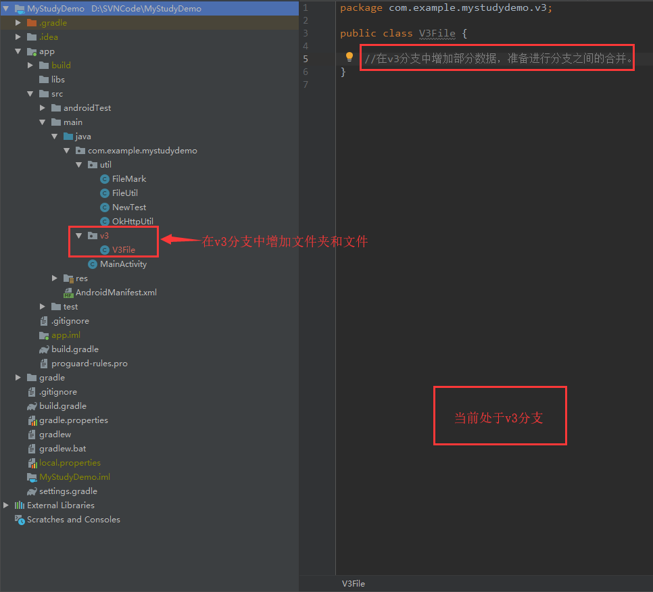Viewport: 653px width, 592px height.
Task: Collapse the MyStudyDemo project root arrow
Action: click(6, 8)
